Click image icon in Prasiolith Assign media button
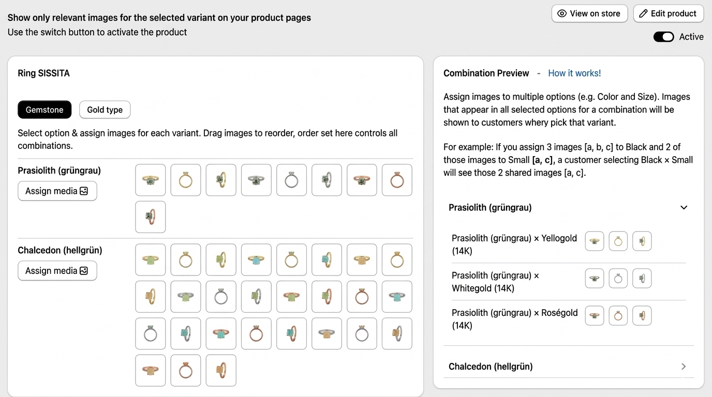This screenshot has width=712, height=397. coord(84,191)
